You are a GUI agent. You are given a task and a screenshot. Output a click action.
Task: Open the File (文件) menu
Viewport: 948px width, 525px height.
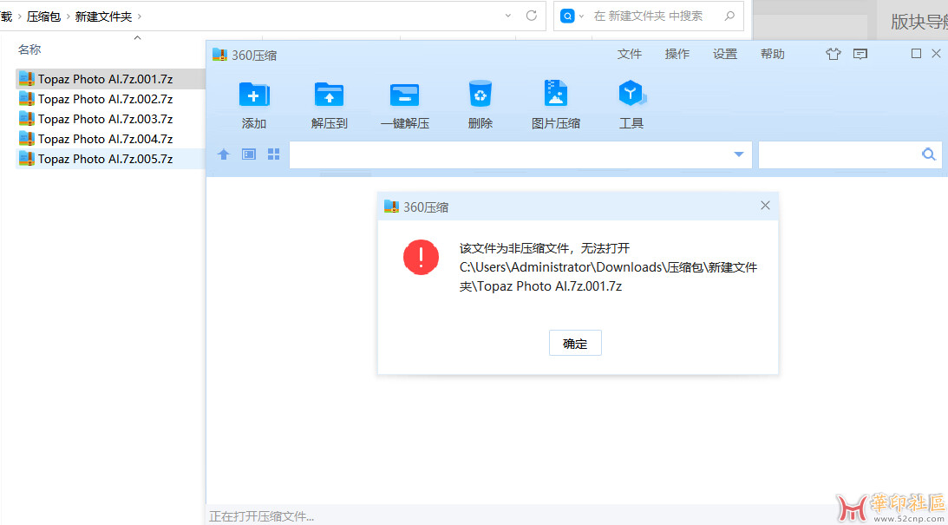(x=629, y=54)
